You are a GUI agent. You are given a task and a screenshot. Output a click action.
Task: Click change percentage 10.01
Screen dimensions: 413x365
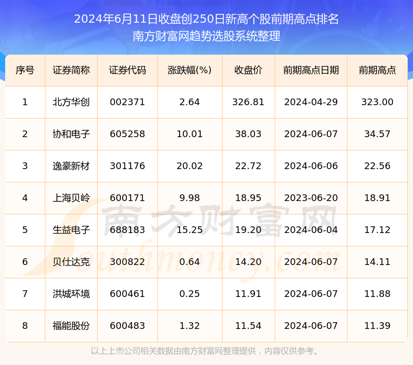189,134
